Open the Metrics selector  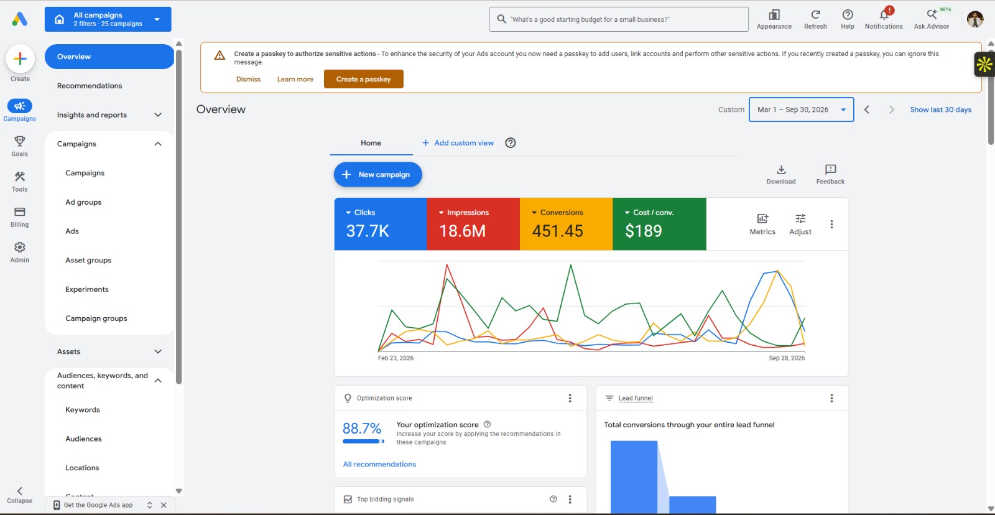click(762, 224)
